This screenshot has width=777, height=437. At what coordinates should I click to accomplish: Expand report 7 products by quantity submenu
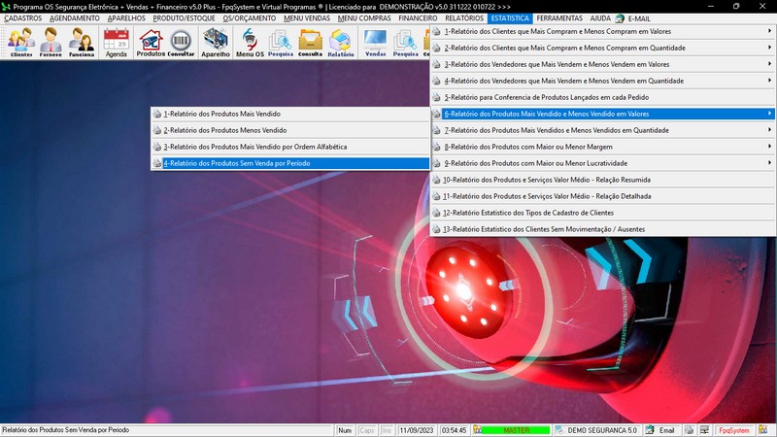(602, 129)
